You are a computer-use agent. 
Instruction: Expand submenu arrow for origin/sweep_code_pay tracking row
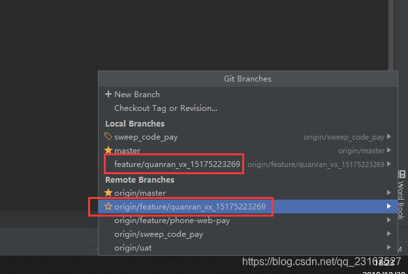(x=389, y=136)
